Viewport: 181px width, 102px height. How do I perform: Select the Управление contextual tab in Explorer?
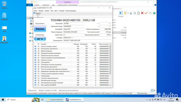[68, 2]
